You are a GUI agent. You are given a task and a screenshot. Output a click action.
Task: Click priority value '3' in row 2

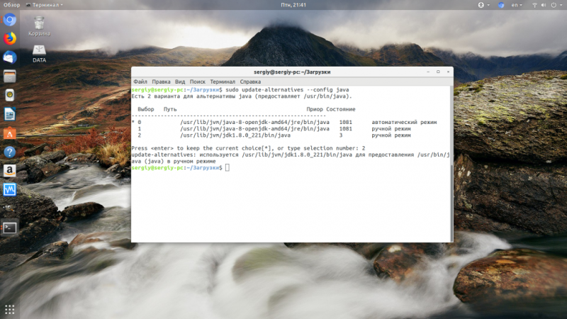tap(341, 135)
